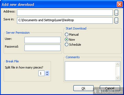
Task: Decrease the split pieces count with down arrow
Action: (x=47, y=75)
